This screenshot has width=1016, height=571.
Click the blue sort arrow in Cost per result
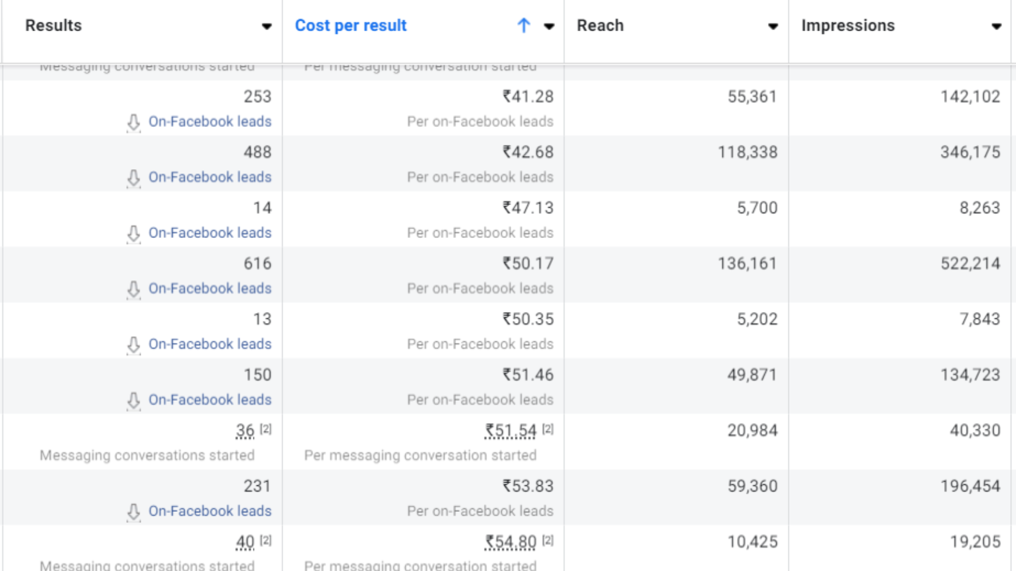(x=523, y=25)
